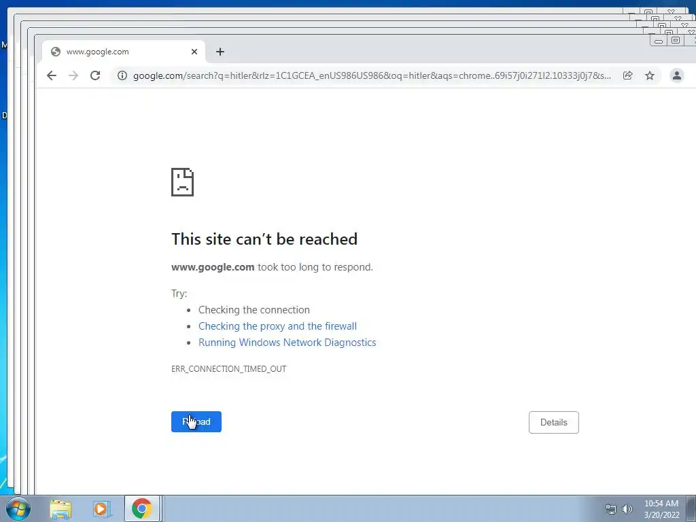696x522 pixels.
Task: Click "This site can't be reached" heading
Action: tap(264, 239)
